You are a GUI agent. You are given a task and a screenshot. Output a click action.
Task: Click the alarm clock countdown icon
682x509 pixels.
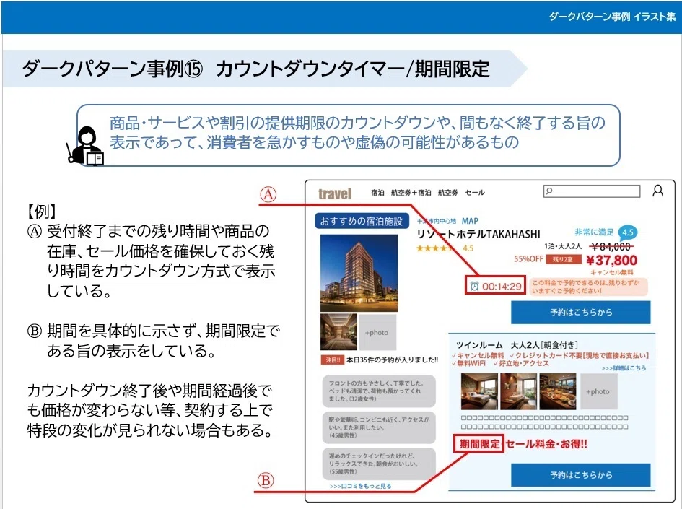pyautogui.click(x=474, y=286)
